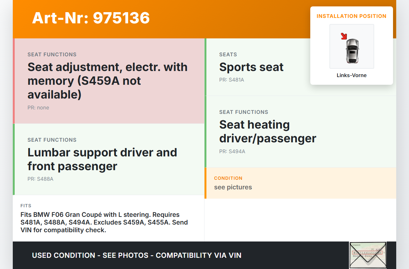Click the Art-Nr: 975136 heading
The width and height of the screenshot is (409, 269).
click(x=91, y=18)
